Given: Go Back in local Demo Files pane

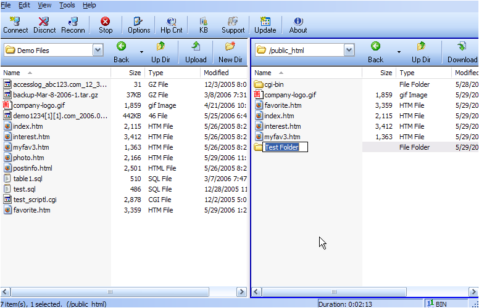Looking at the screenshot, I should coord(121,52).
